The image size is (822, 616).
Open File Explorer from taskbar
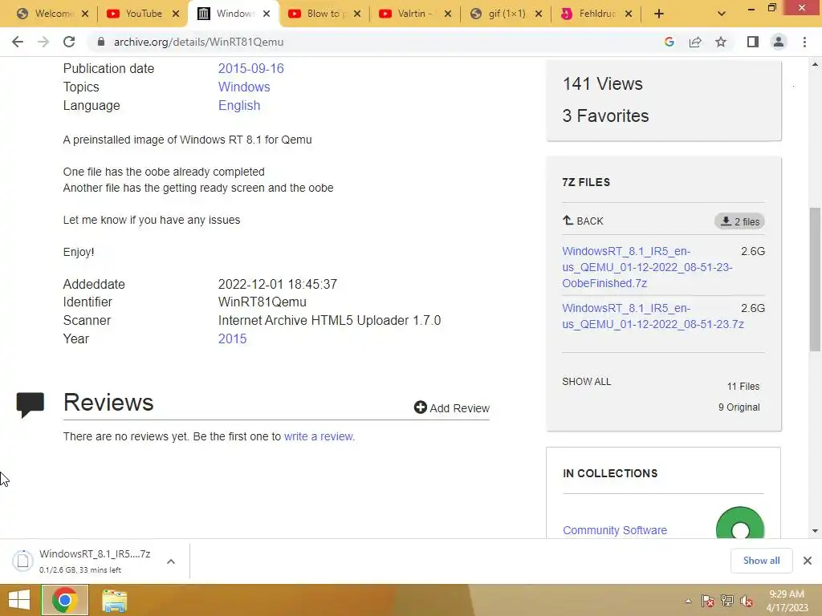(x=114, y=601)
